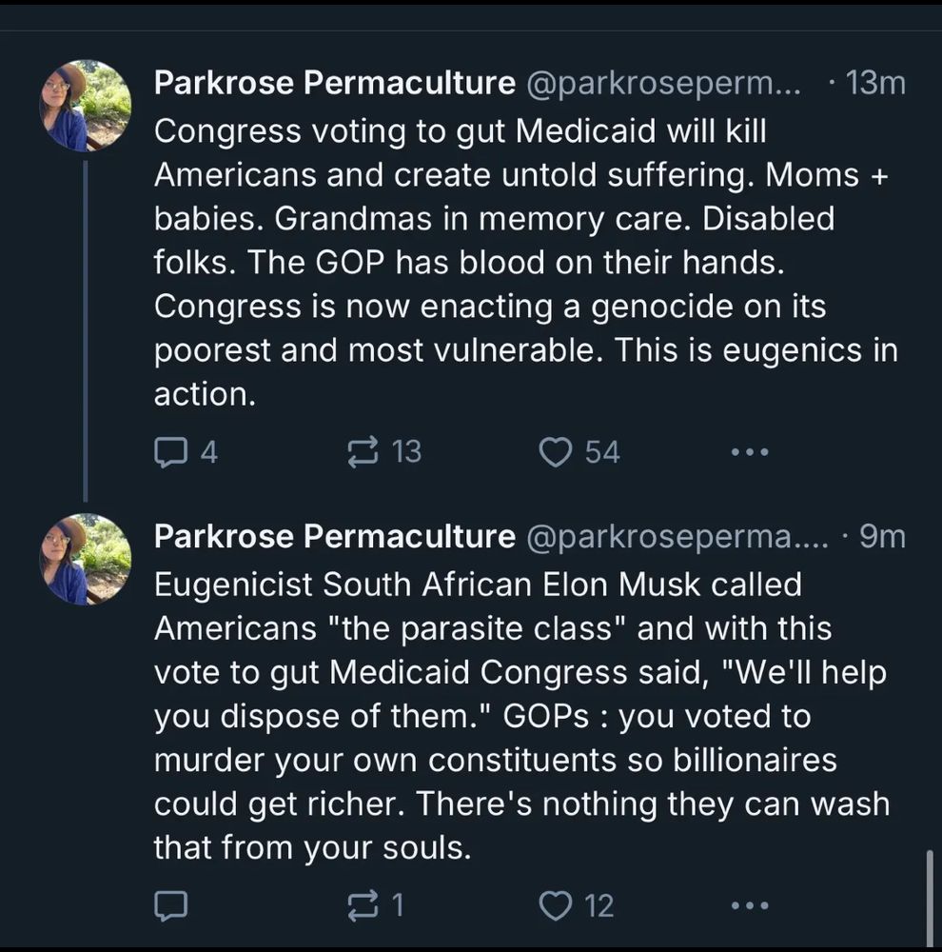Repost the first post with 13 reposts
This screenshot has height=952, width=942.
click(363, 451)
